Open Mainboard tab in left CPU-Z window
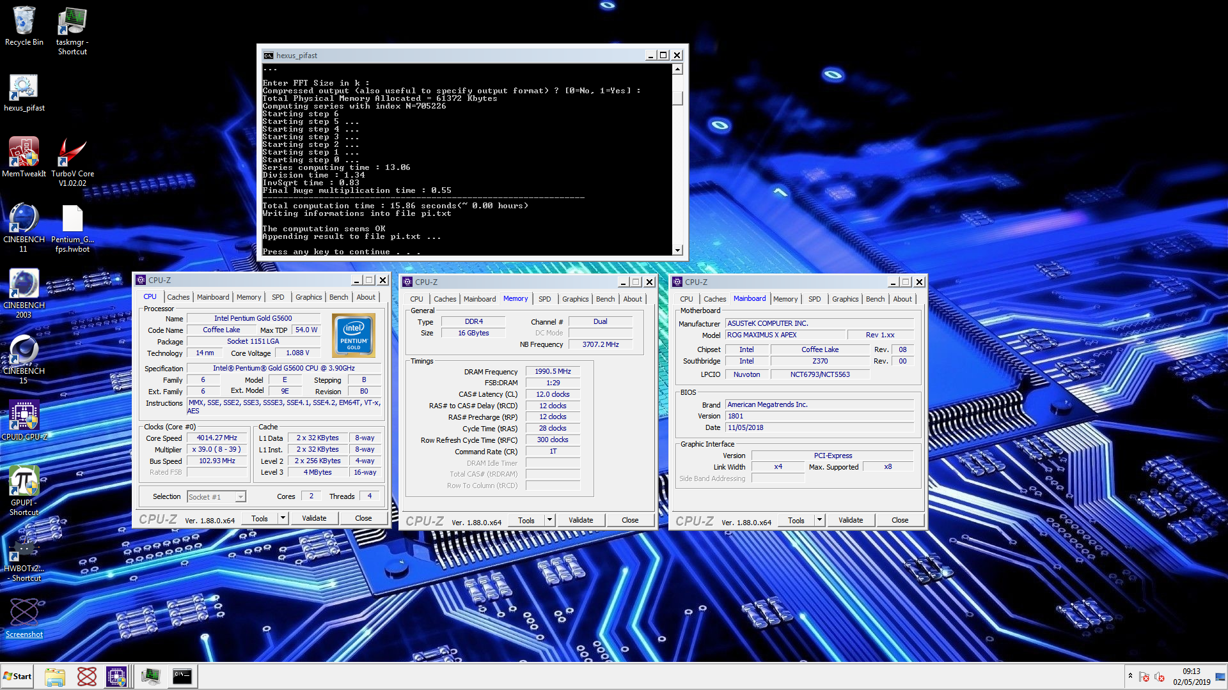Viewport: 1228px width, 690px height. 213,297
